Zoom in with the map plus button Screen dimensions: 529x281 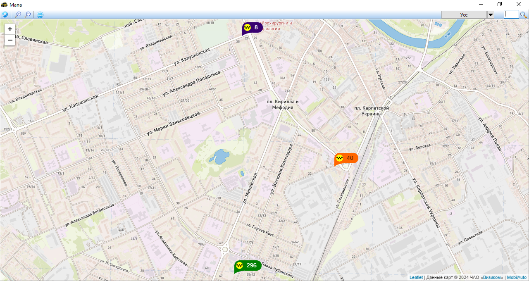tap(10, 29)
